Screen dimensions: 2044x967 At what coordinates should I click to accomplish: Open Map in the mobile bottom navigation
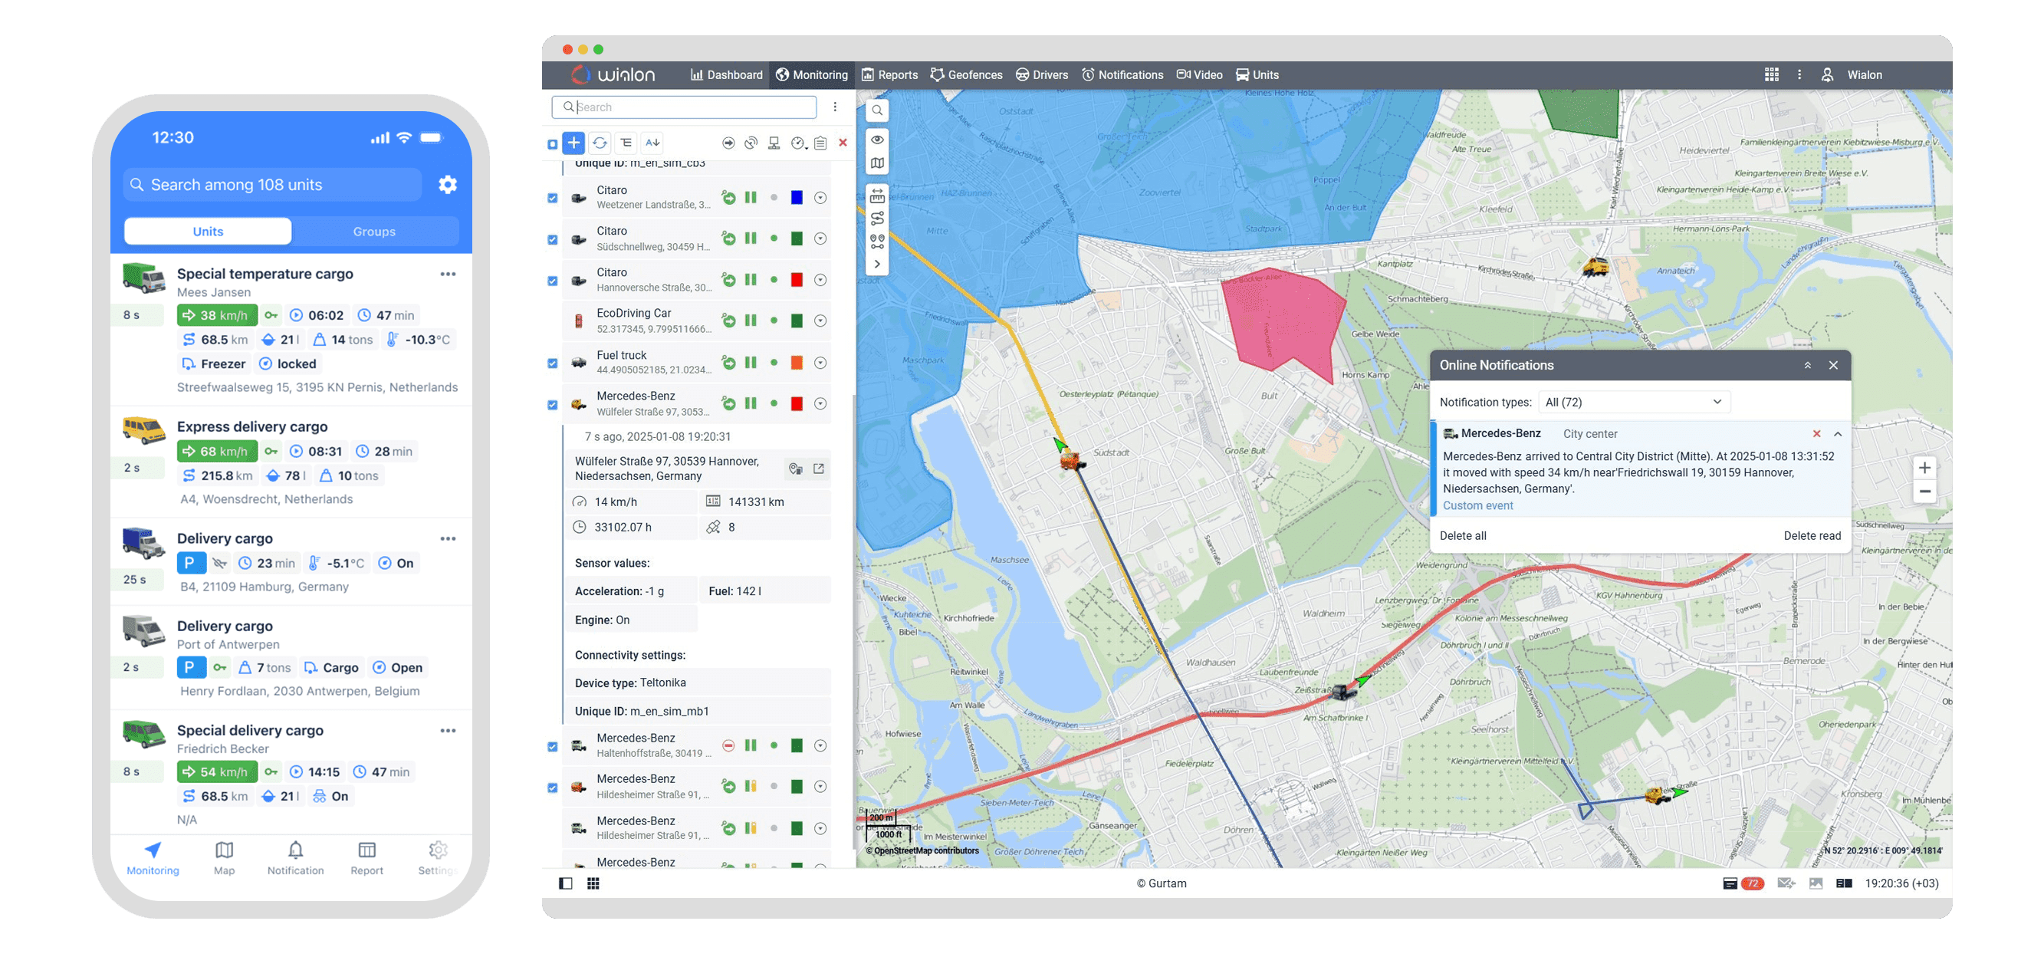(225, 858)
